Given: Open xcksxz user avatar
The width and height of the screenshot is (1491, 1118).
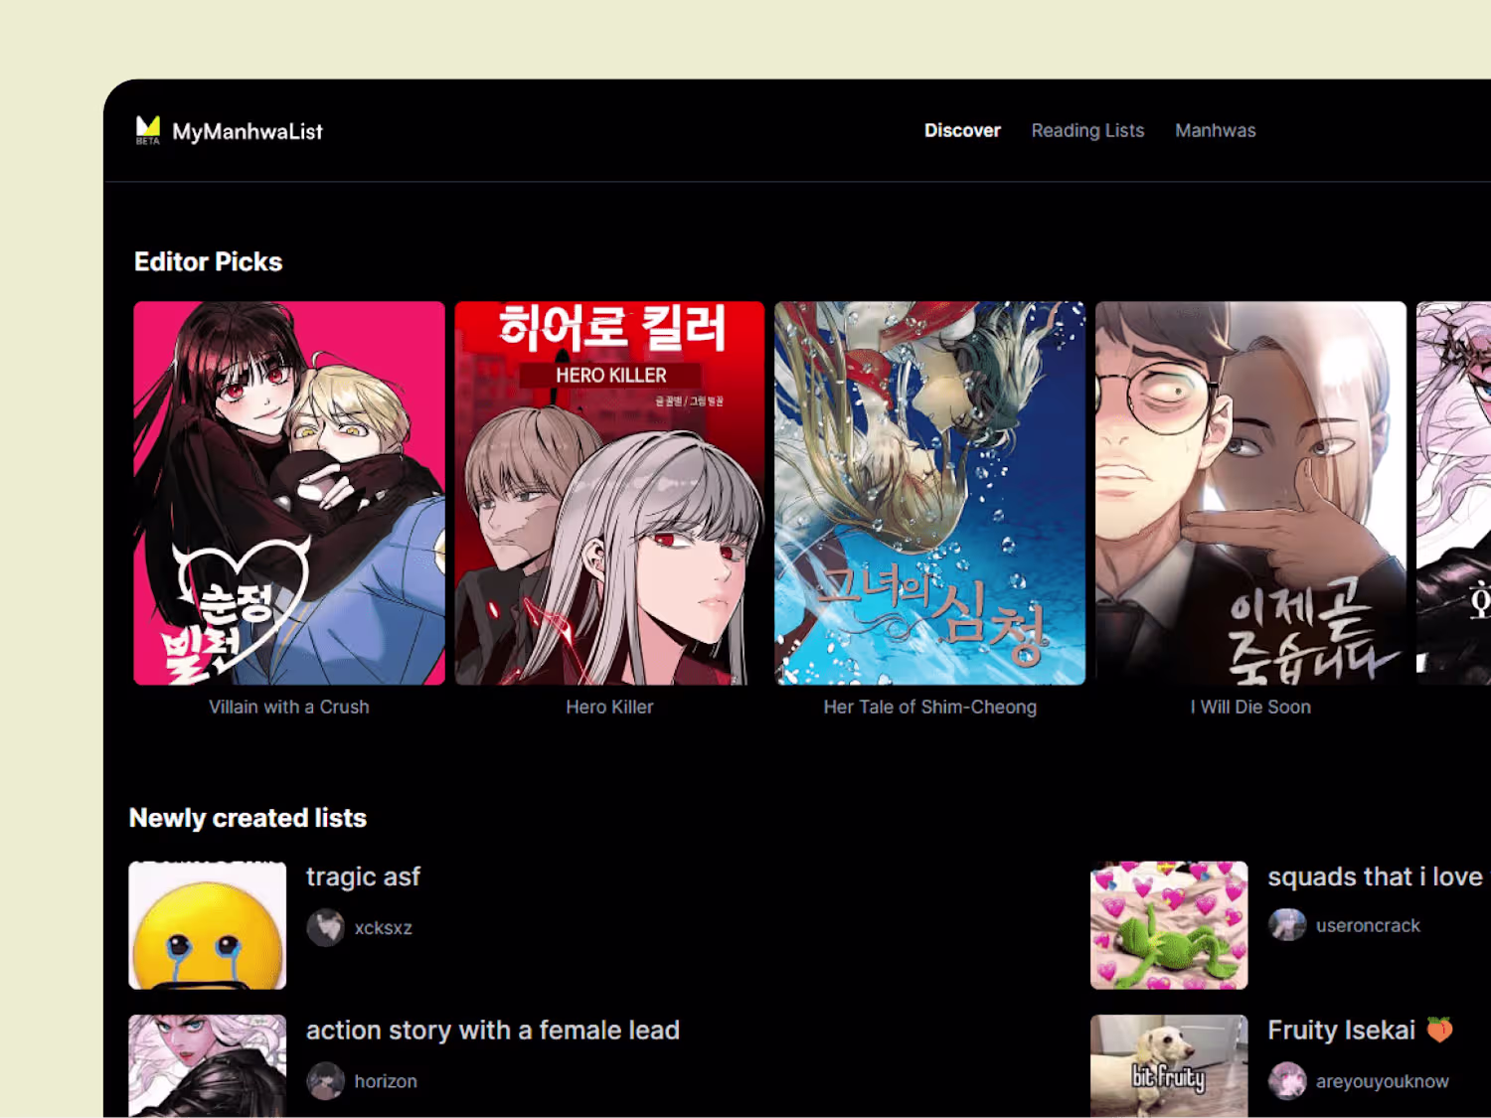Looking at the screenshot, I should click(x=325, y=927).
